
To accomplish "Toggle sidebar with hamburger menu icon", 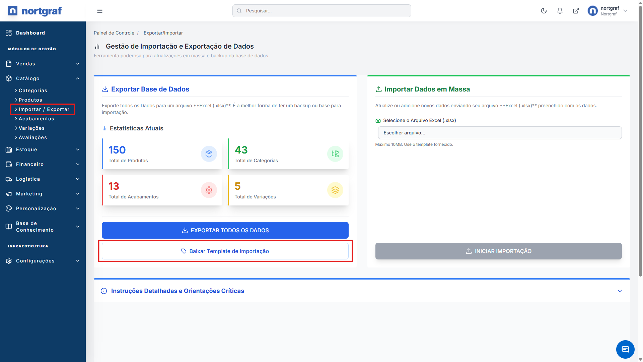I will (x=100, y=11).
